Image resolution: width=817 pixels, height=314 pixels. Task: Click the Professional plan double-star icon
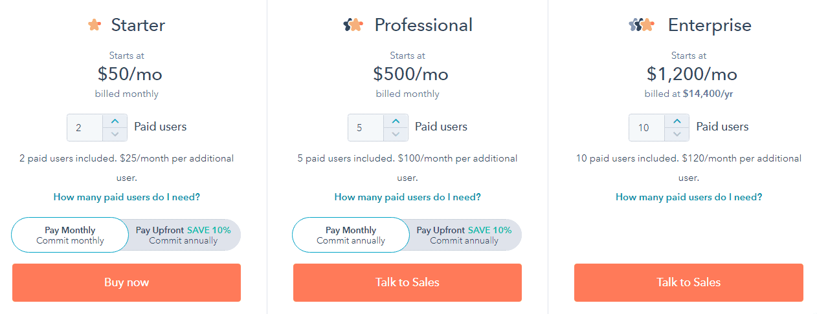point(353,25)
